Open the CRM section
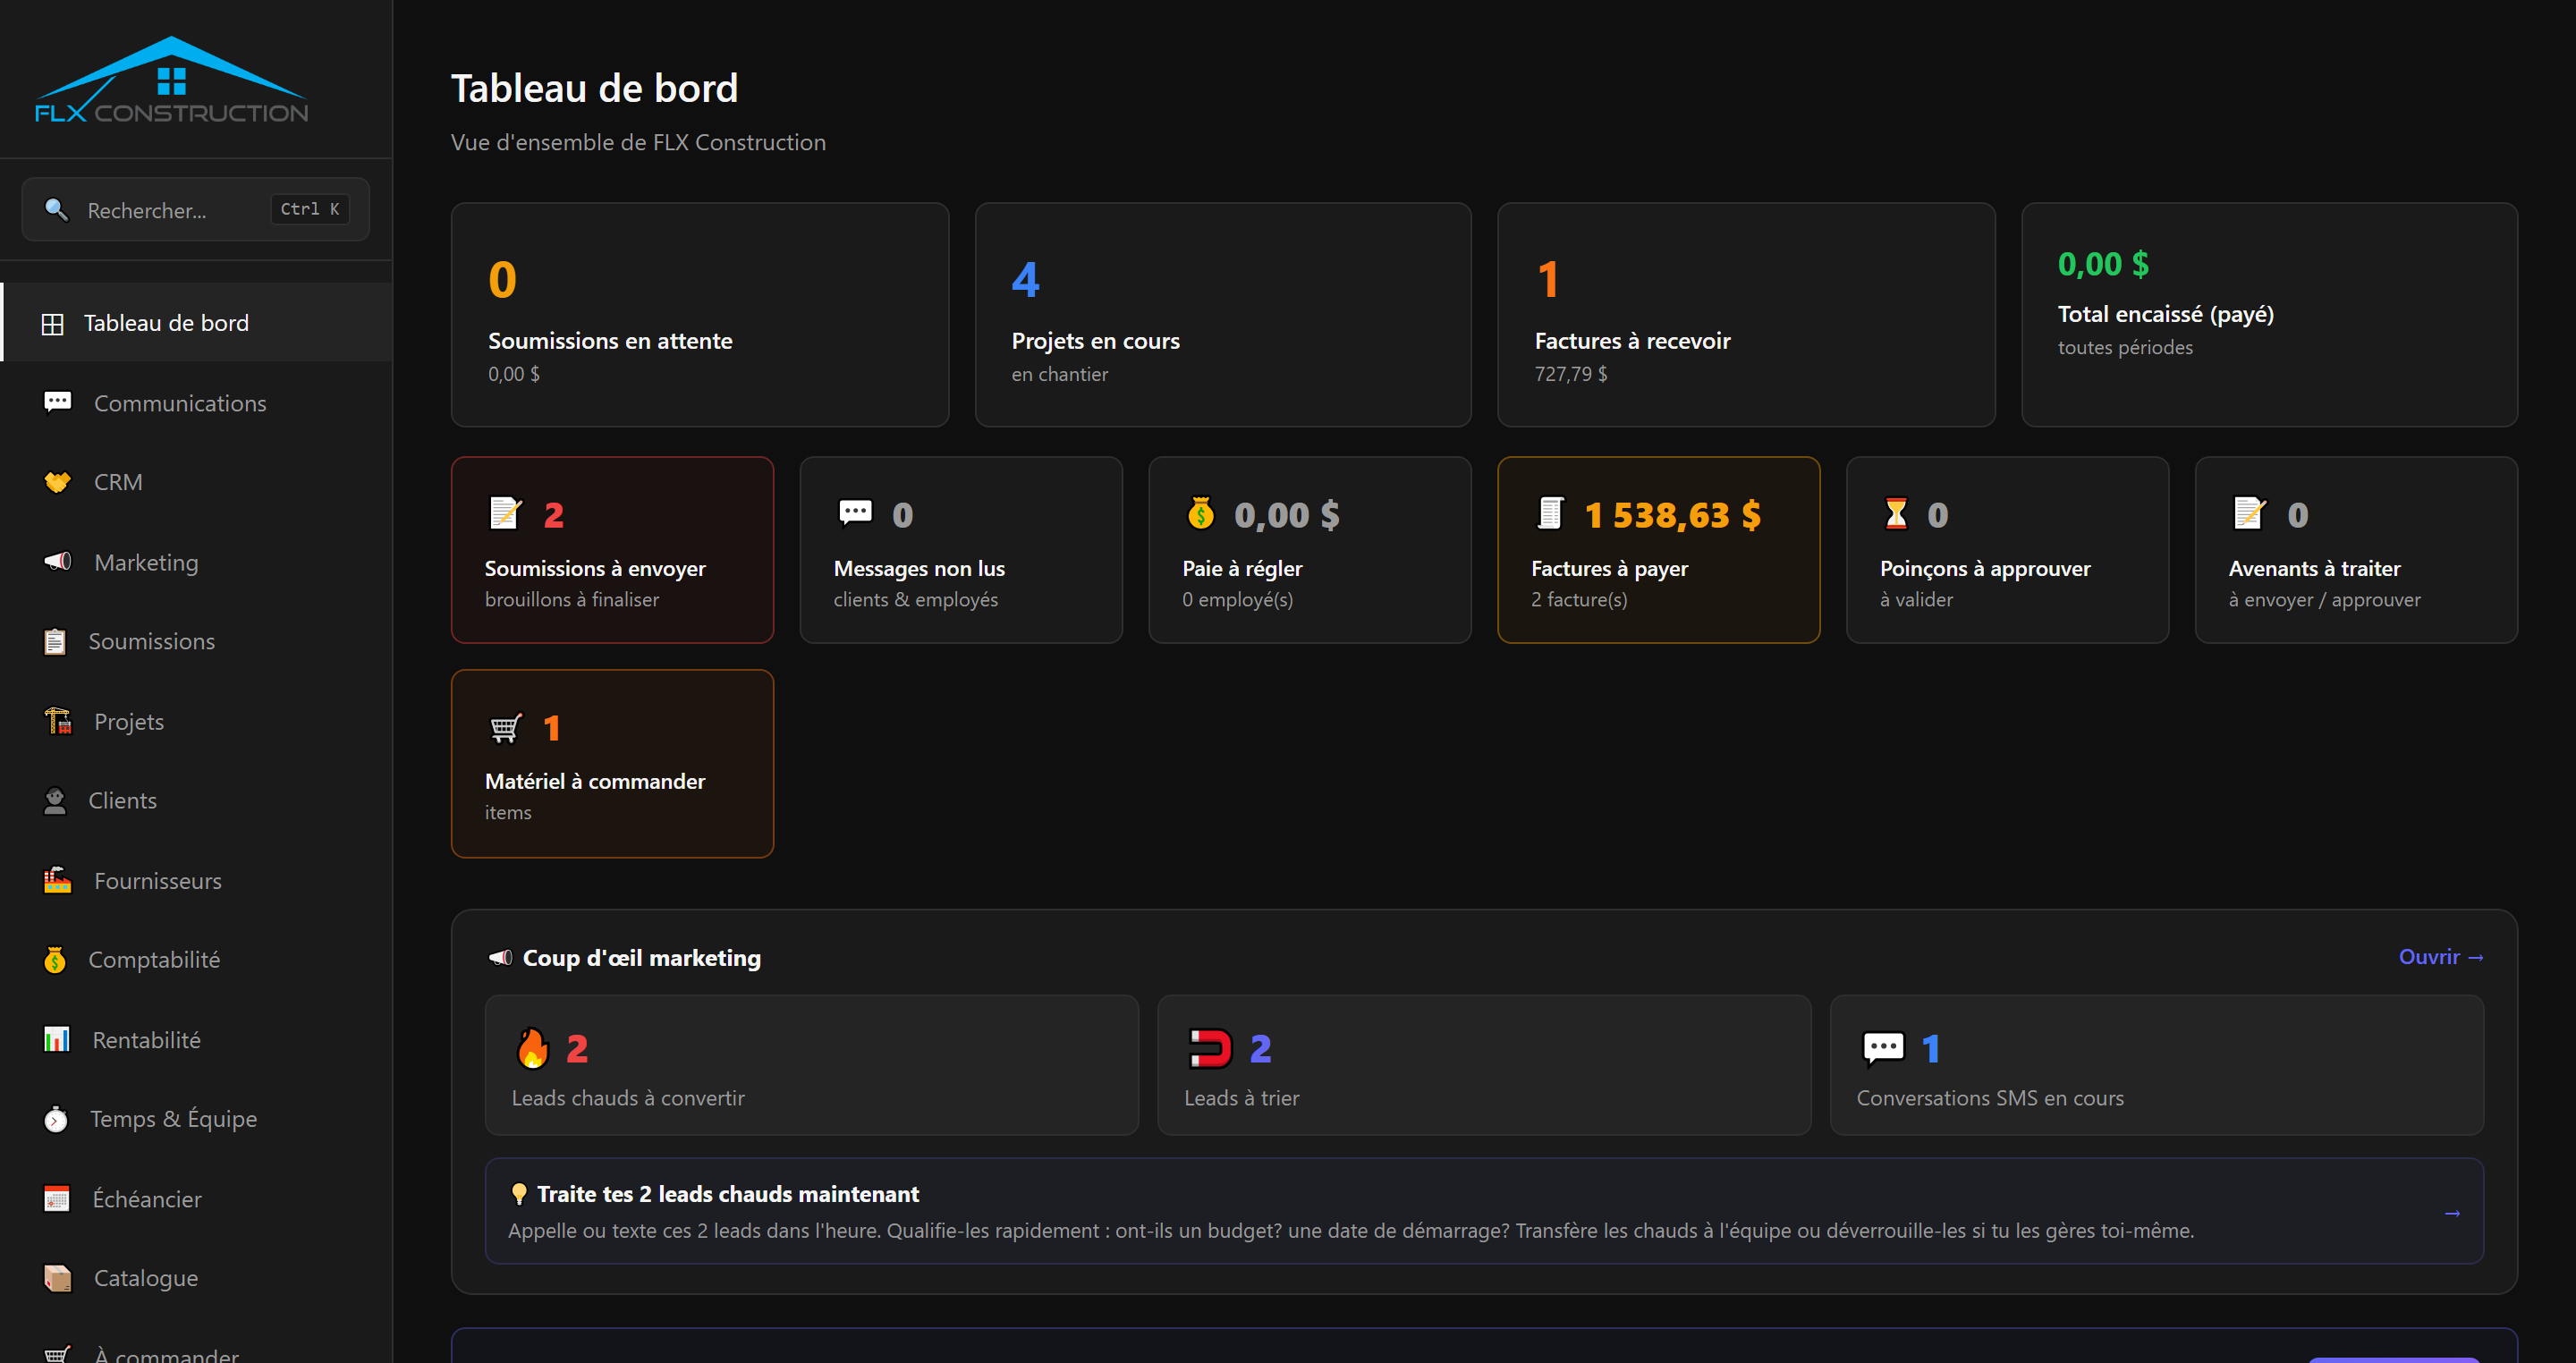This screenshot has width=2576, height=1363. (197, 482)
